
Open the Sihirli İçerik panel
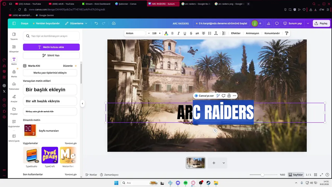coord(14,138)
